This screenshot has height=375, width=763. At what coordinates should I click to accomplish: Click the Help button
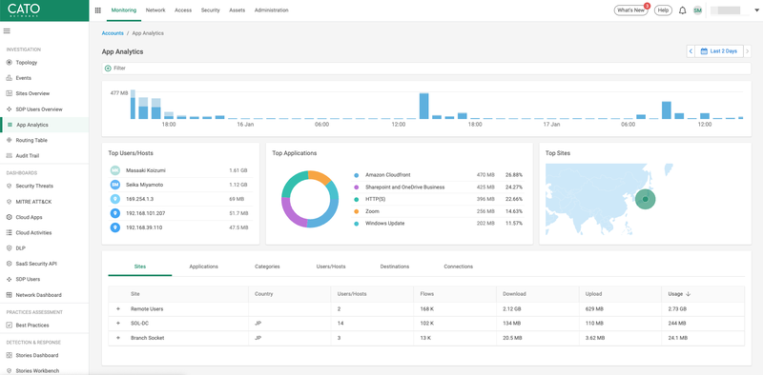tap(663, 10)
